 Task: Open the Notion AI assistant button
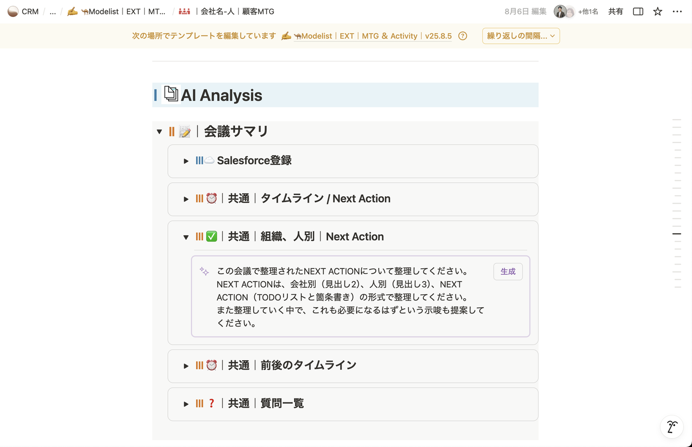click(x=672, y=426)
